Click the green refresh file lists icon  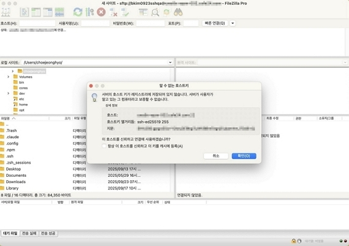[78, 12]
